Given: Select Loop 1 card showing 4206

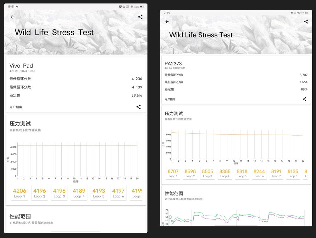Looking at the screenshot, I should 19,193.
